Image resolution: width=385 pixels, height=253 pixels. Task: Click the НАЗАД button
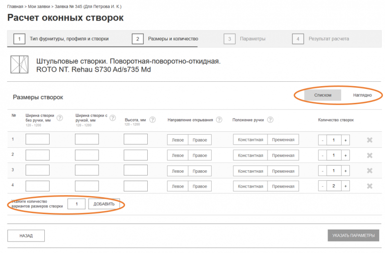(x=26, y=236)
